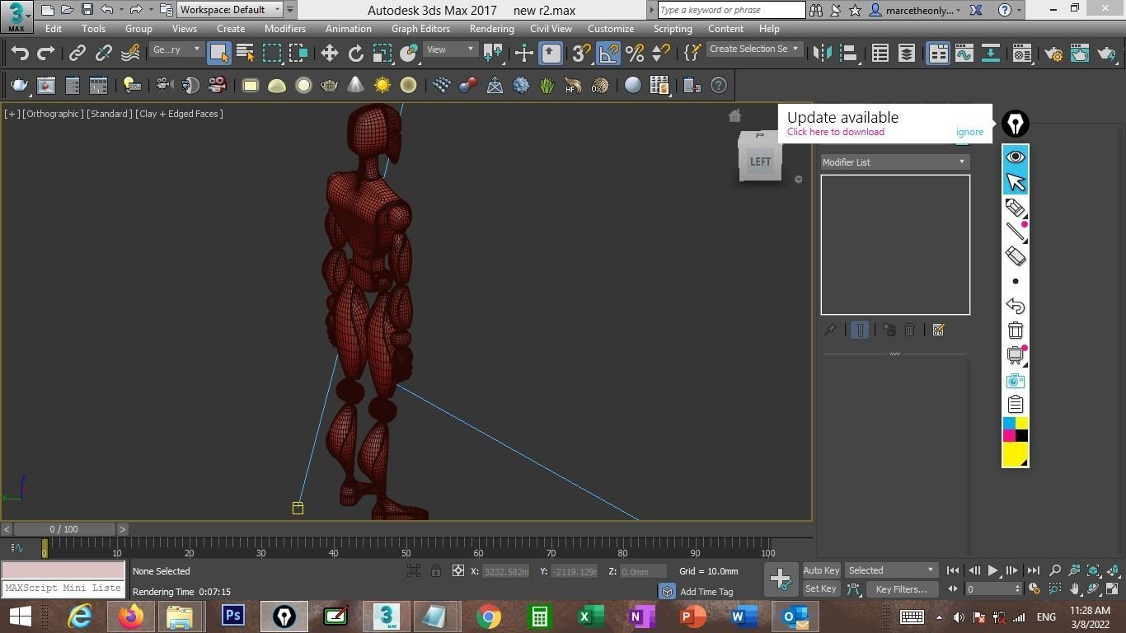Open the Modifier List dropdown

click(894, 162)
